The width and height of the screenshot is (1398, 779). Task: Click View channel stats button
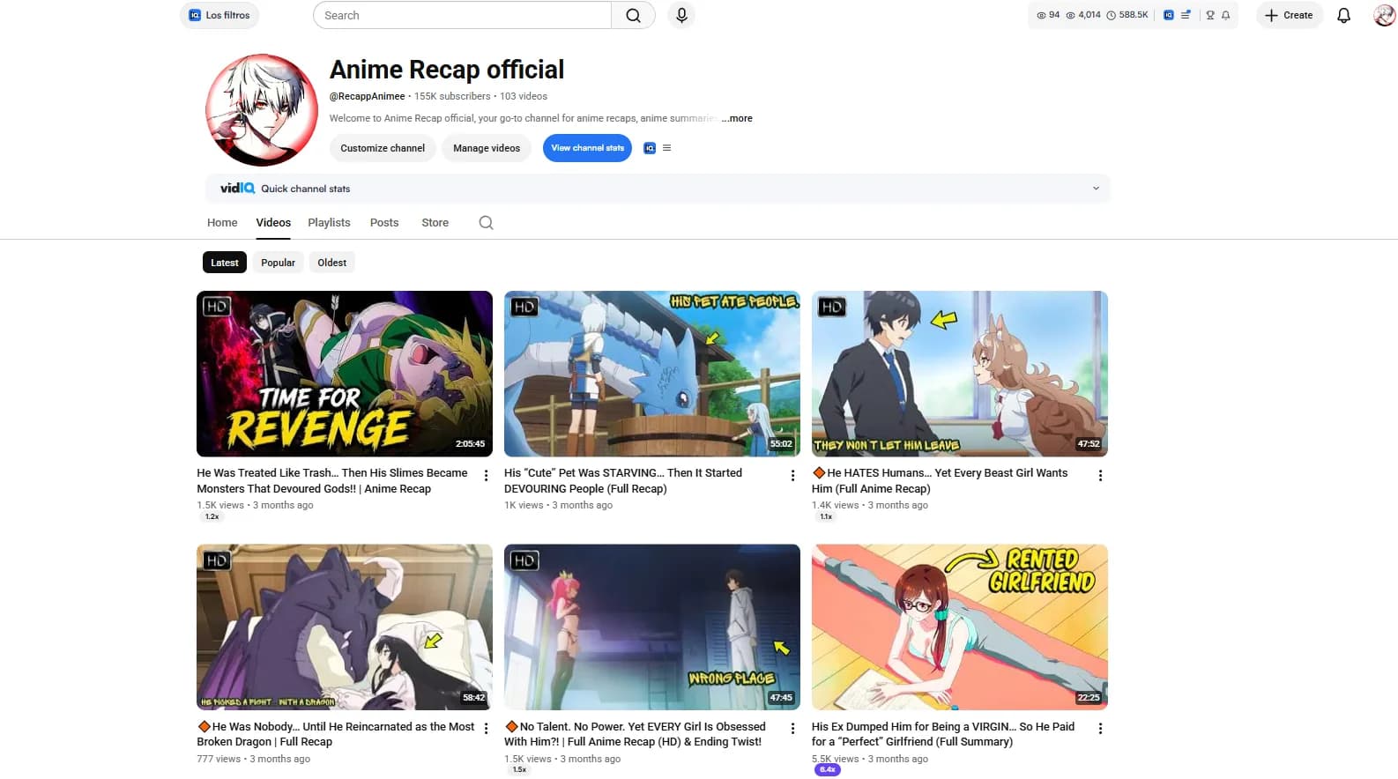point(587,148)
